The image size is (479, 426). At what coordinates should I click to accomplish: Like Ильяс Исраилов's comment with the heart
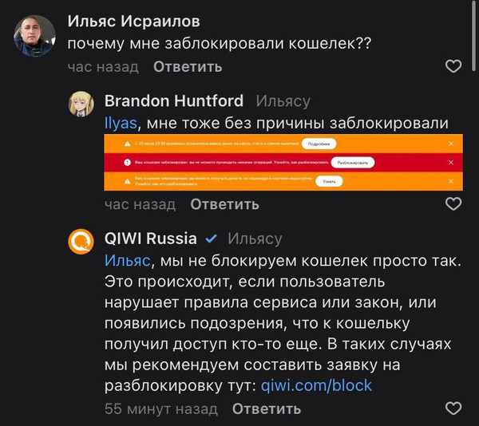(x=453, y=66)
